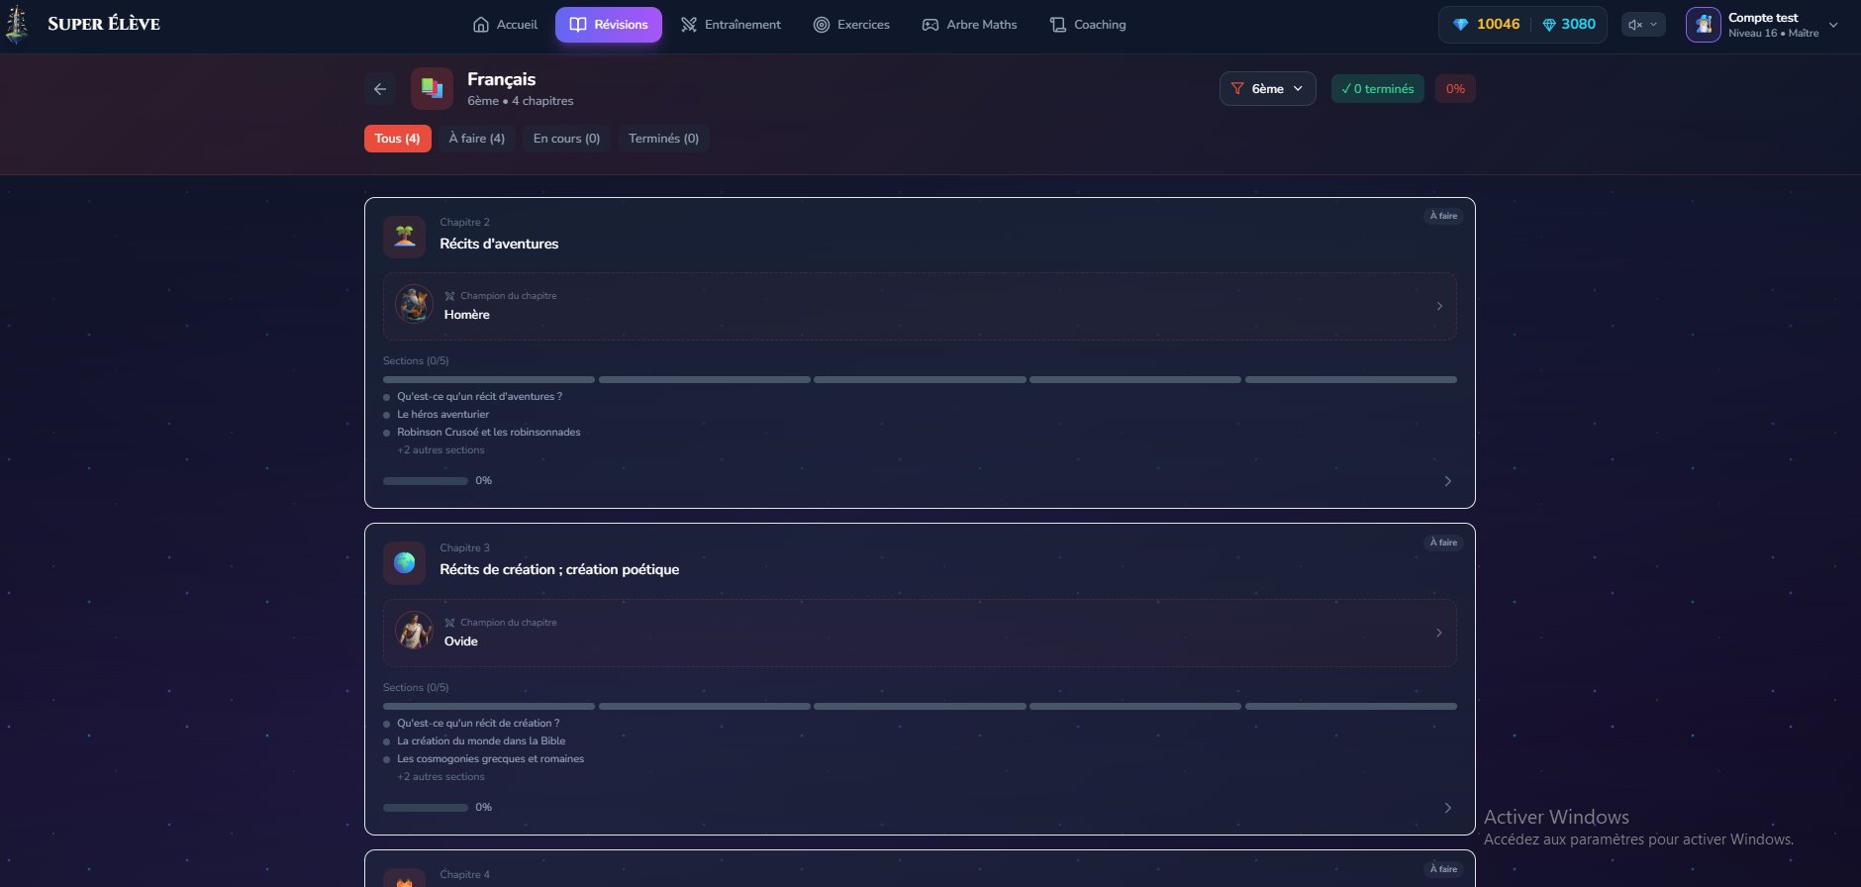
Task: Open the Entraînement navigation tab
Action: (x=731, y=25)
